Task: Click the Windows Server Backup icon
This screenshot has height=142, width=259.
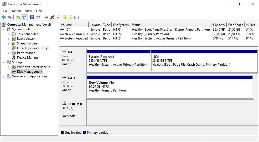Action: [x=14, y=67]
